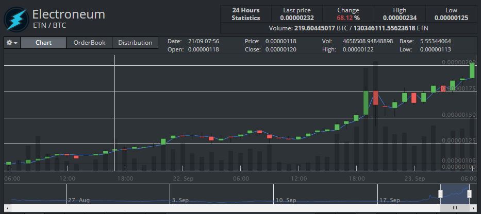Click the 24h High value 0.00000234

pos(400,18)
